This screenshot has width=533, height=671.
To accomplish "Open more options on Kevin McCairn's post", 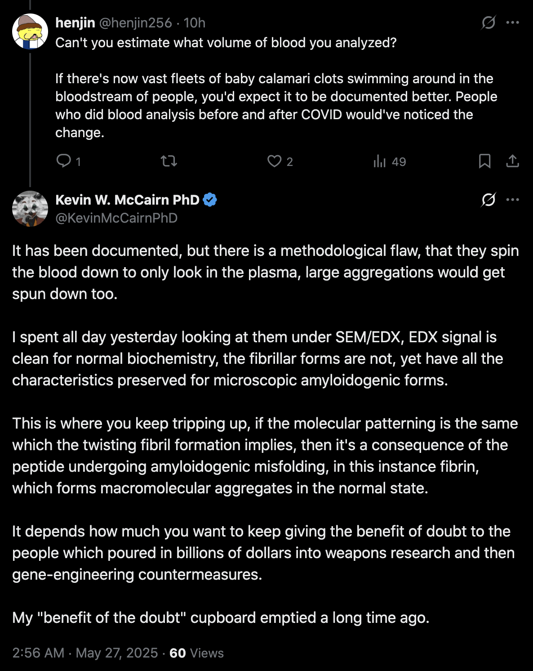I will click(x=512, y=200).
